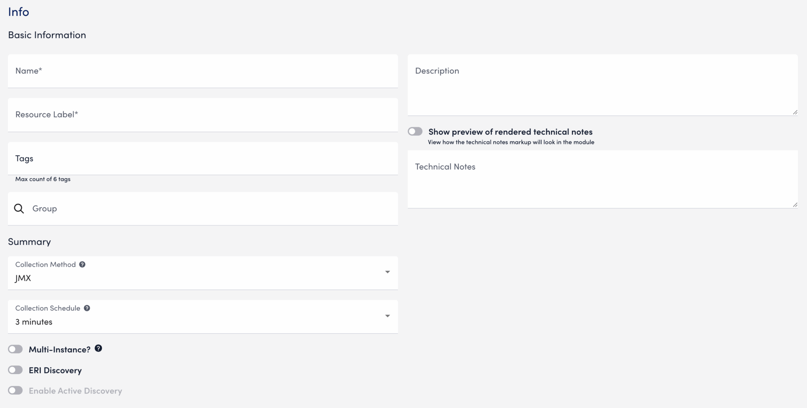
Task: Focus the Resource Label field
Action: [x=203, y=115]
